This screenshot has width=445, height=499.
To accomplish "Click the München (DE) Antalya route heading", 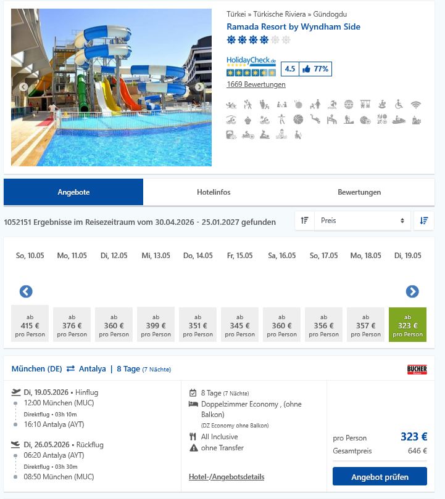I will click(91, 369).
